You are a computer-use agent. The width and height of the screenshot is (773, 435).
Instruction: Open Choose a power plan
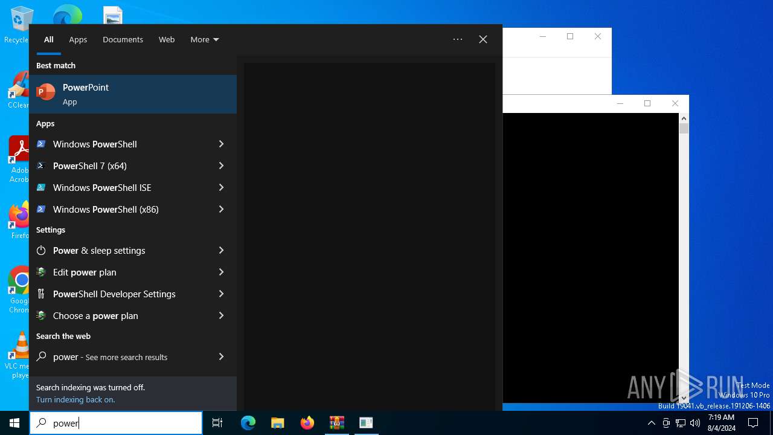(x=122, y=315)
